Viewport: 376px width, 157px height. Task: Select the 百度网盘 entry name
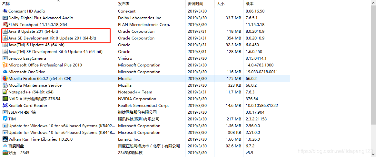16,146
